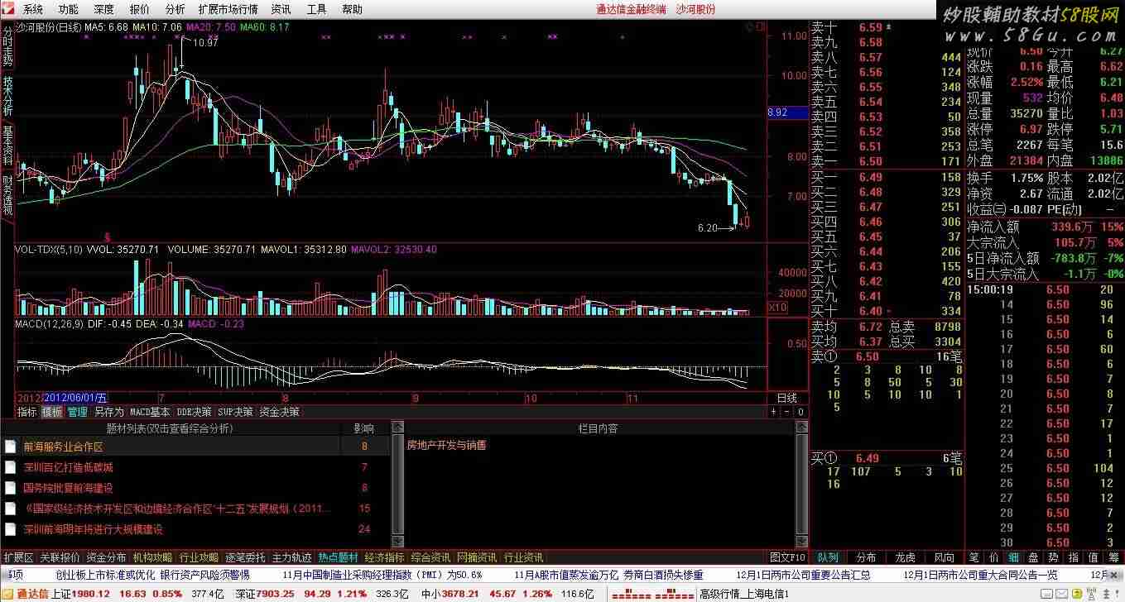Switch to the 主力轨迹 bottom tab
The image size is (1125, 602).
click(x=291, y=557)
